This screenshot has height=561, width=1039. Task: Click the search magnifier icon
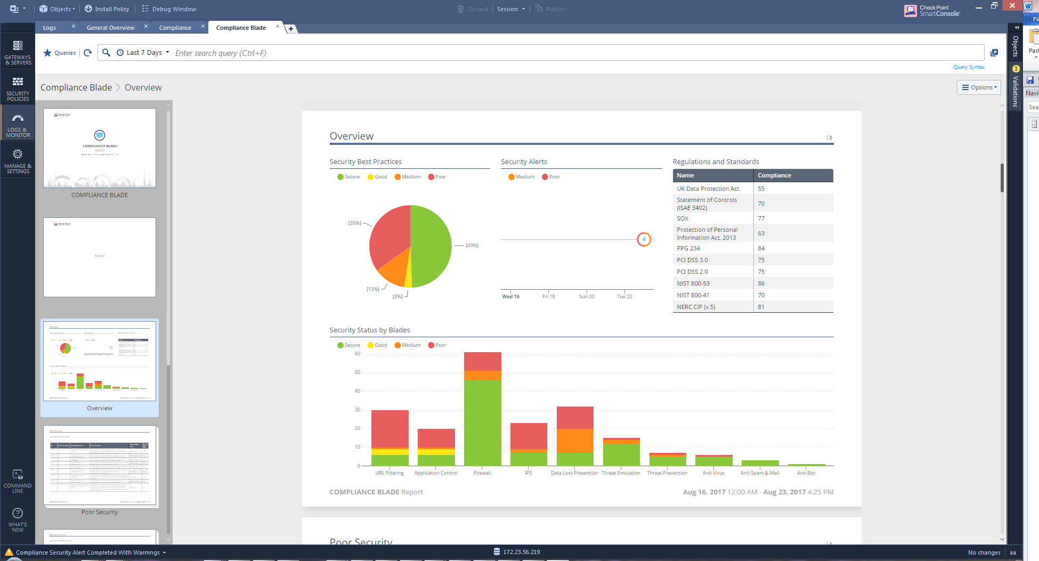107,53
